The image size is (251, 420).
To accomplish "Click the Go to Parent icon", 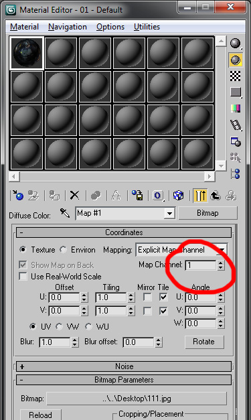I will pyautogui.click(x=216, y=196).
